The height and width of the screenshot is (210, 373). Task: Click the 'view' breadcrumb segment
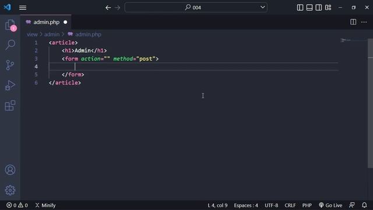[x=32, y=34]
